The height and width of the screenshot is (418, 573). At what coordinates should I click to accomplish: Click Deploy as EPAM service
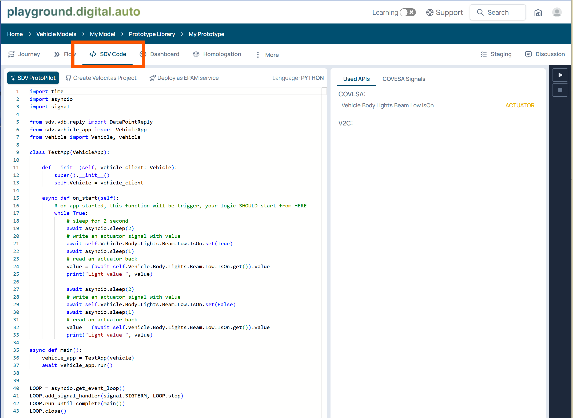click(x=184, y=78)
